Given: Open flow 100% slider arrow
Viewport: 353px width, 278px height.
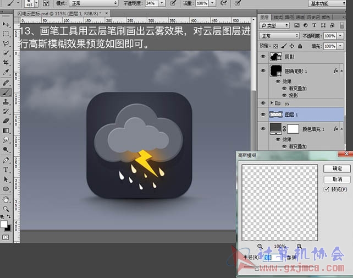Looking at the screenshot, I should pos(212,3).
